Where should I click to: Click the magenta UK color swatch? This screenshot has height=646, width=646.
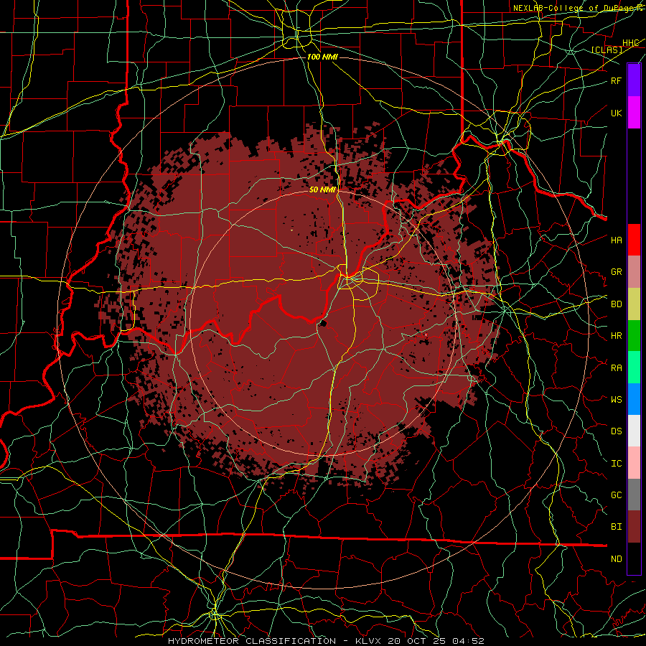pos(634,113)
